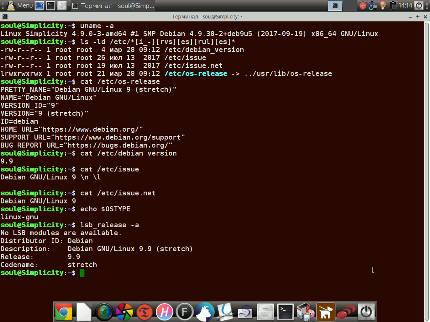Click the workspace pager terminal thumbnail
430x322 pixels.
pos(335,6)
